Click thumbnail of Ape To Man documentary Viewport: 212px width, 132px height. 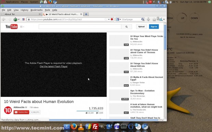click(x=119, y=95)
